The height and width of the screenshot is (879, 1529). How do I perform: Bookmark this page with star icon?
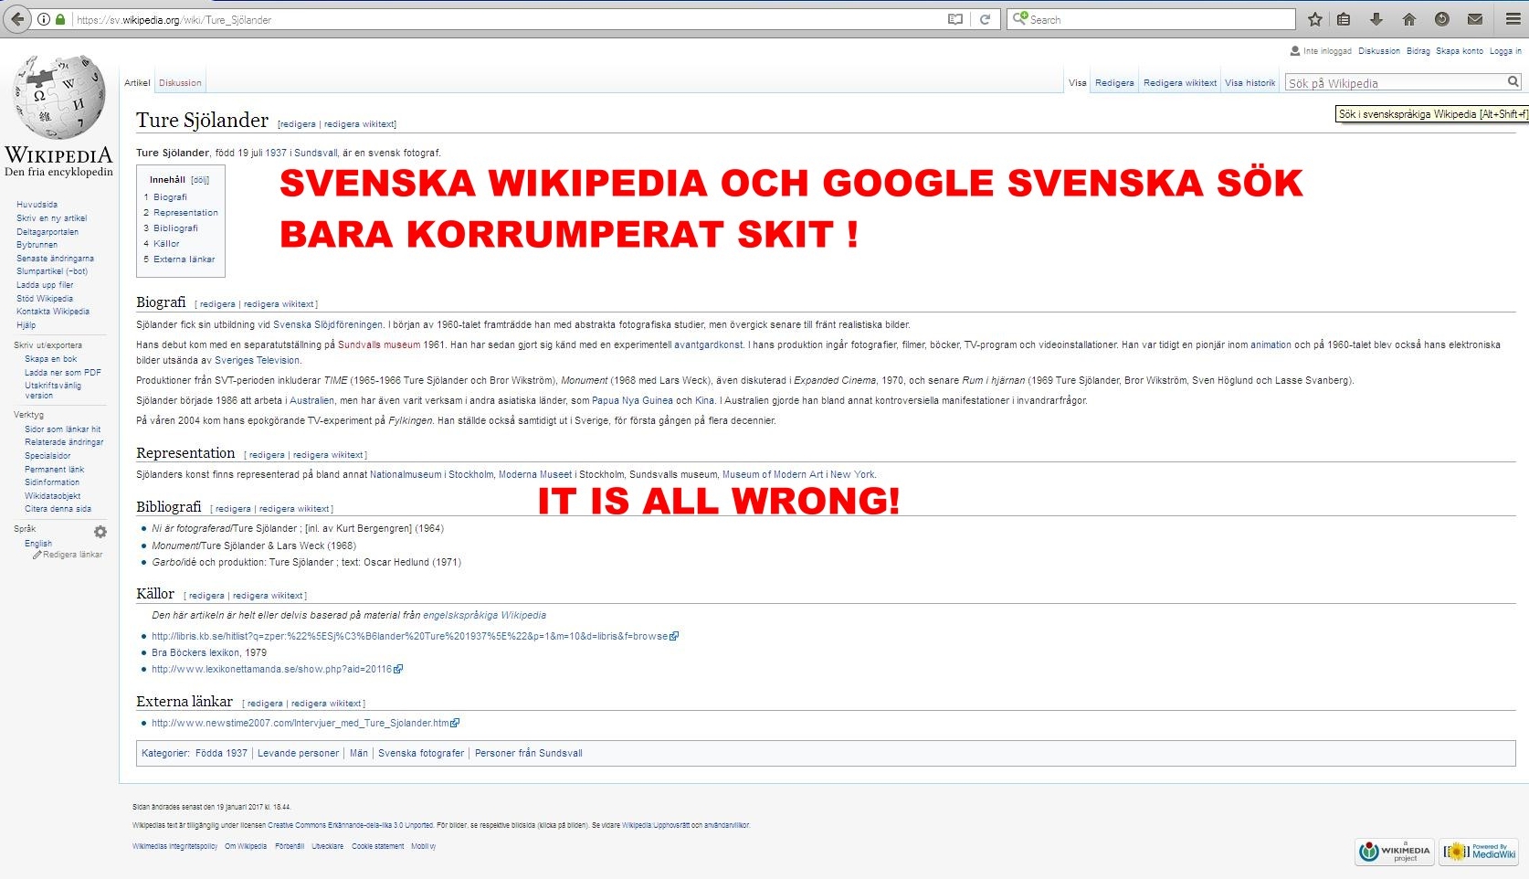click(1315, 19)
